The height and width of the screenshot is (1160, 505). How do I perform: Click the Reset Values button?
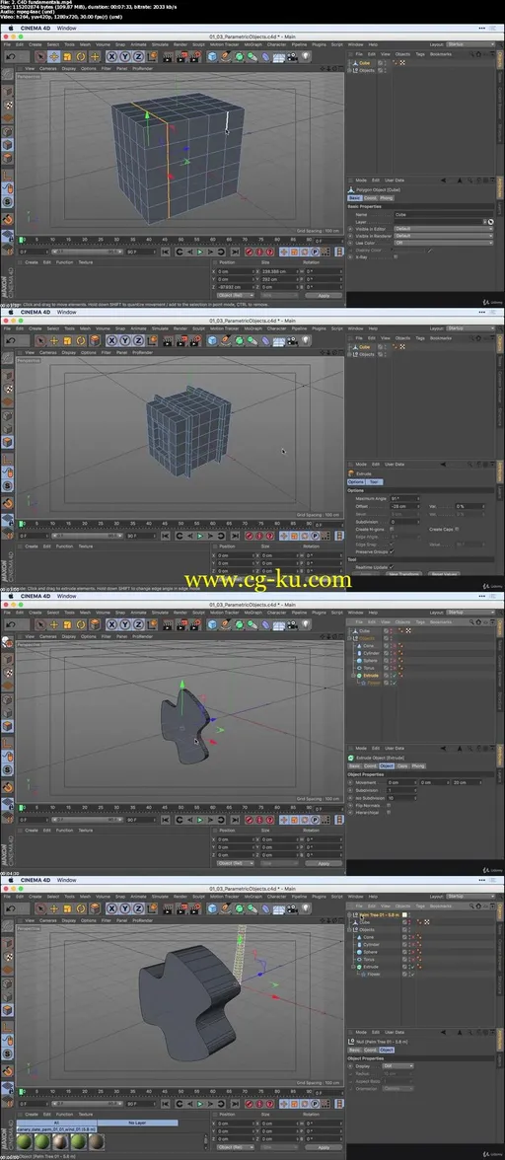446,574
